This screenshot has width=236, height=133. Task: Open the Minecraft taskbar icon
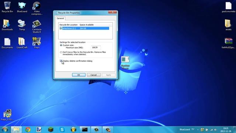coord(51,130)
